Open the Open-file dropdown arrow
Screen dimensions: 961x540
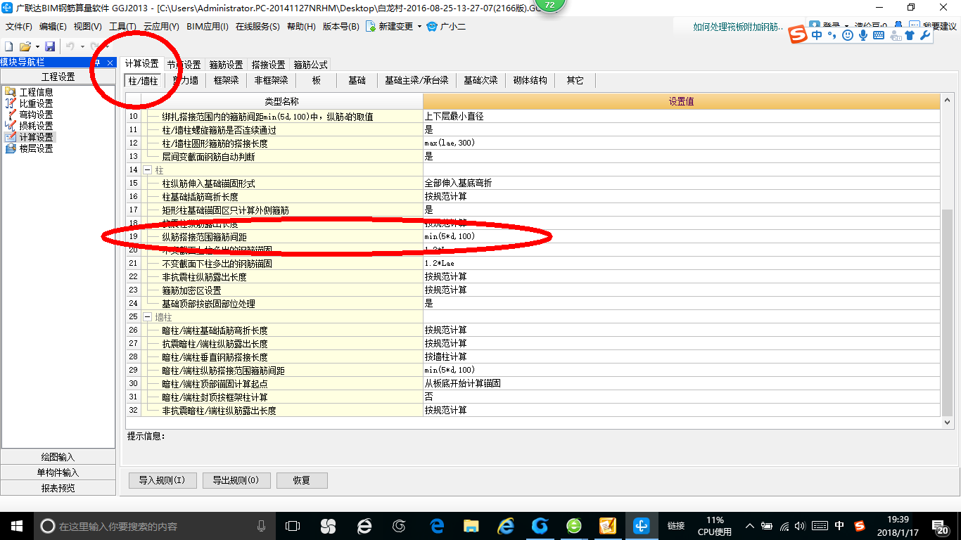click(x=37, y=47)
